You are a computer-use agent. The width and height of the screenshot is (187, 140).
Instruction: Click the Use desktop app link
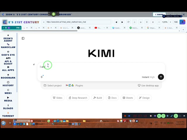click(x=148, y=85)
